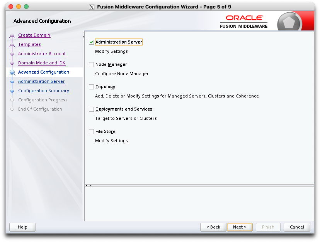Image resolution: width=320 pixels, height=242 pixels.
Task: Uncheck the Administration Server checkbox
Action: pyautogui.click(x=92, y=42)
